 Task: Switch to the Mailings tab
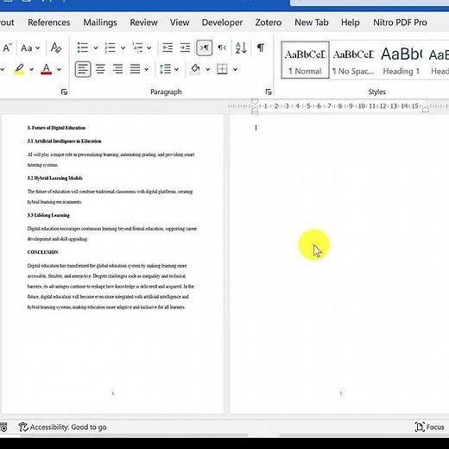100,22
